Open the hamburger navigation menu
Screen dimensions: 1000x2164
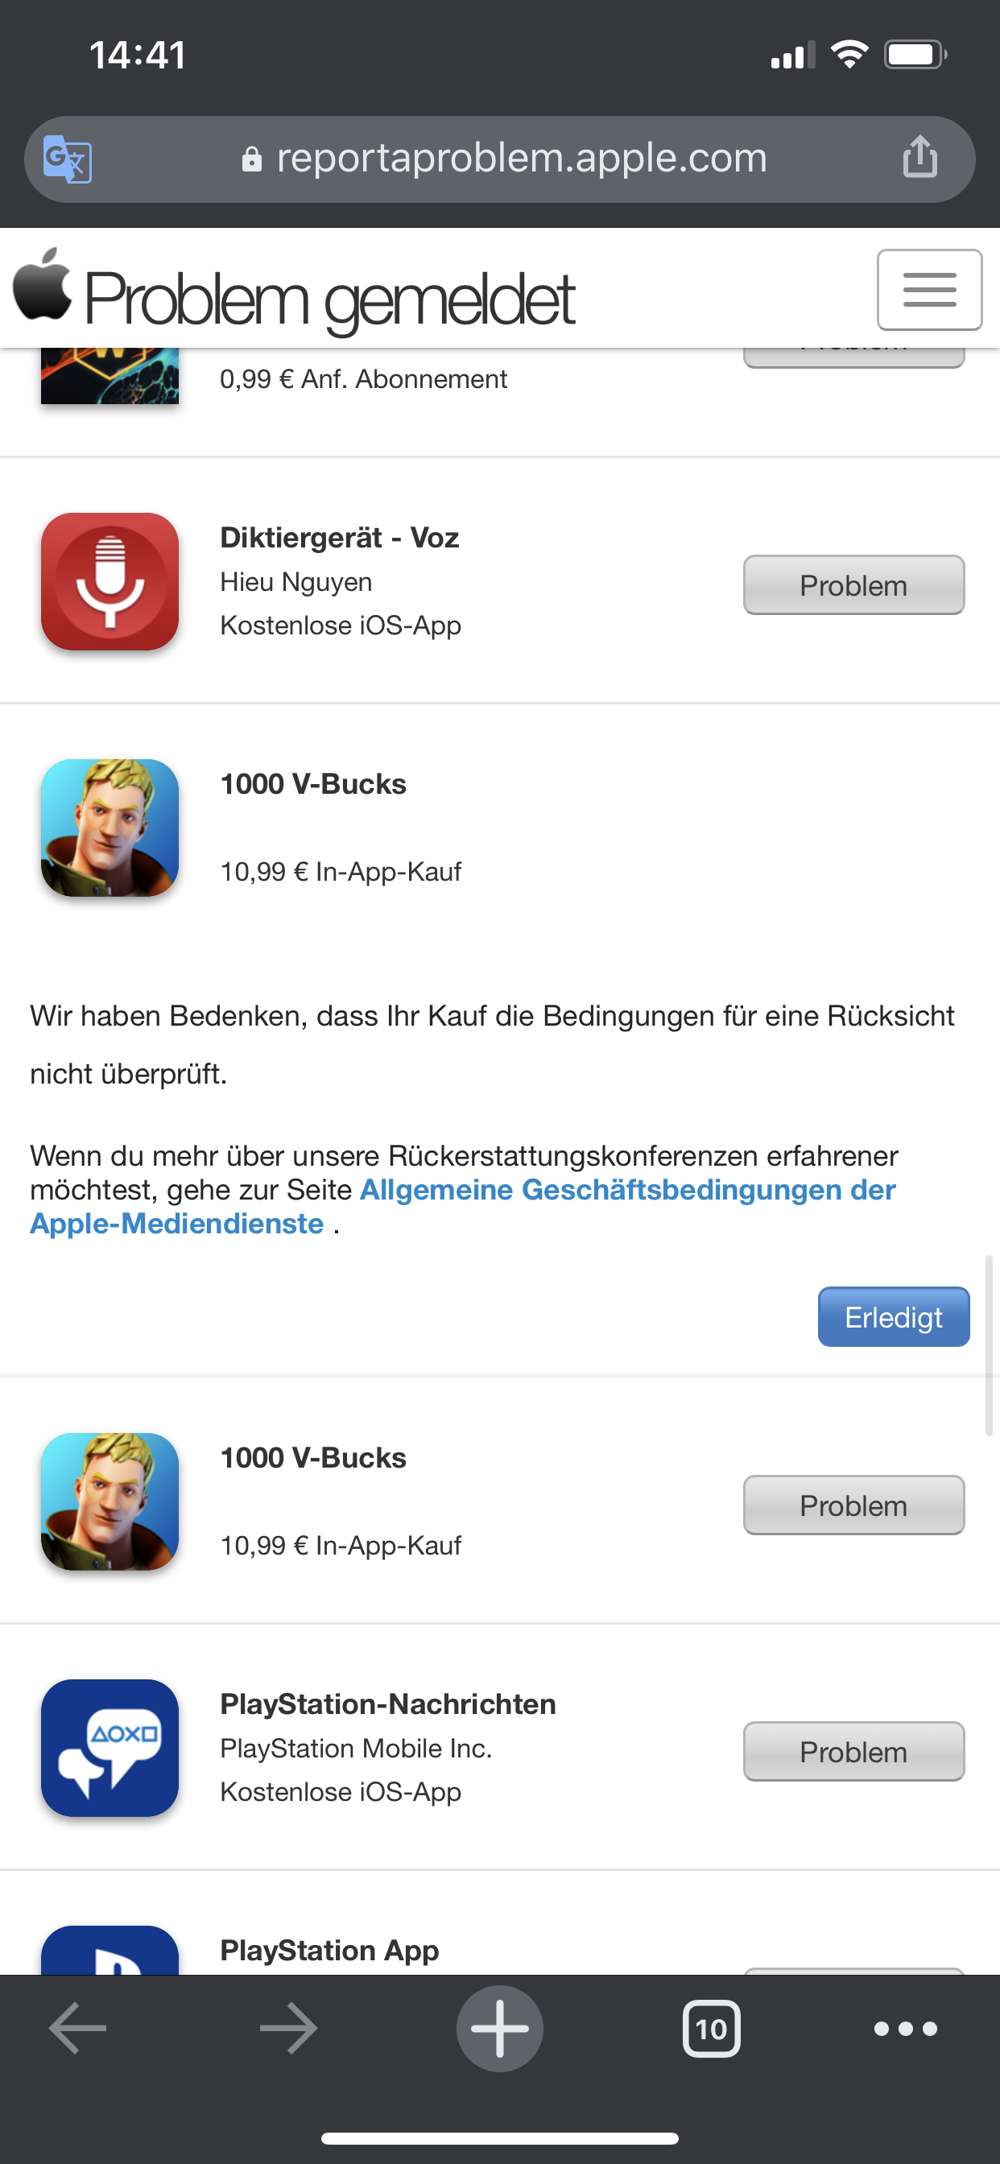coord(929,290)
